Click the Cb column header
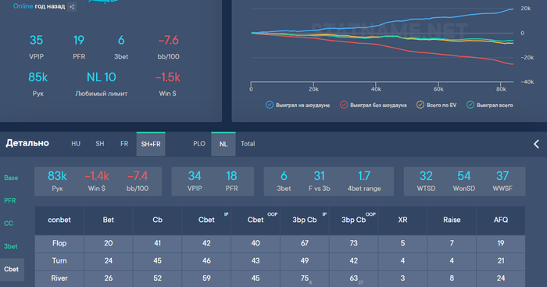The width and height of the screenshot is (547, 287). 157,220
